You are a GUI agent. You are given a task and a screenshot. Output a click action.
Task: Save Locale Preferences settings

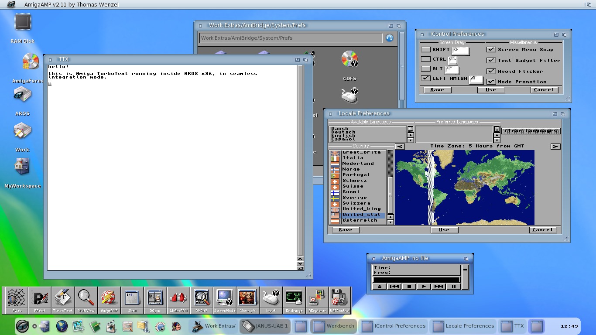tap(345, 230)
